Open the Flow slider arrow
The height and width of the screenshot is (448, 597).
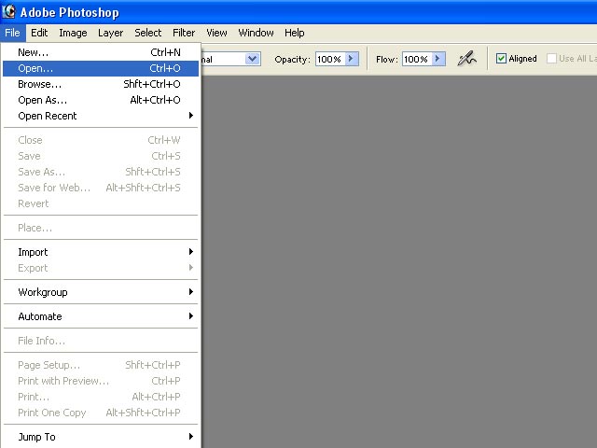[x=438, y=59]
